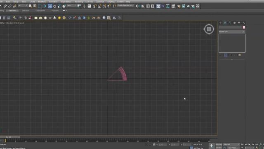Image resolution: width=264 pixels, height=149 pixels.
Task: Activate the Select and Scale tool
Action: (x=59, y=6)
